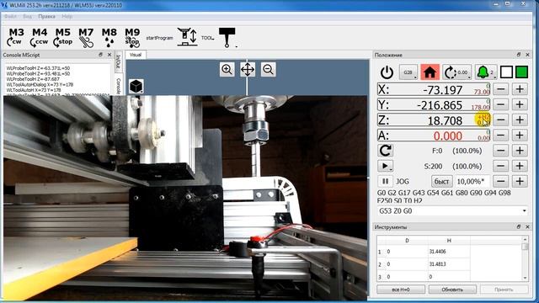Click the Z position readout
The width and height of the screenshot is (539, 303).
point(434,120)
